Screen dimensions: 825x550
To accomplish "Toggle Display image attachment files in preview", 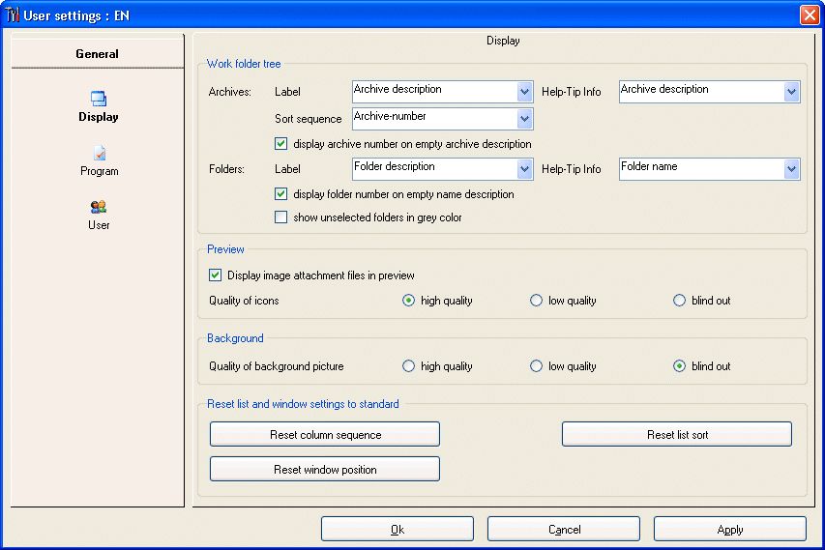I will pos(215,275).
